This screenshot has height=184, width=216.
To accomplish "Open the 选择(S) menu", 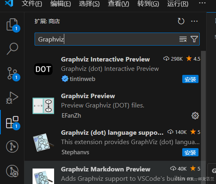I will click(89, 4).
